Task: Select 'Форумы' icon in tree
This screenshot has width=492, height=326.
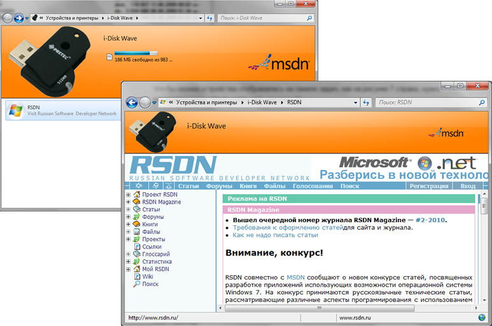Action: click(136, 216)
